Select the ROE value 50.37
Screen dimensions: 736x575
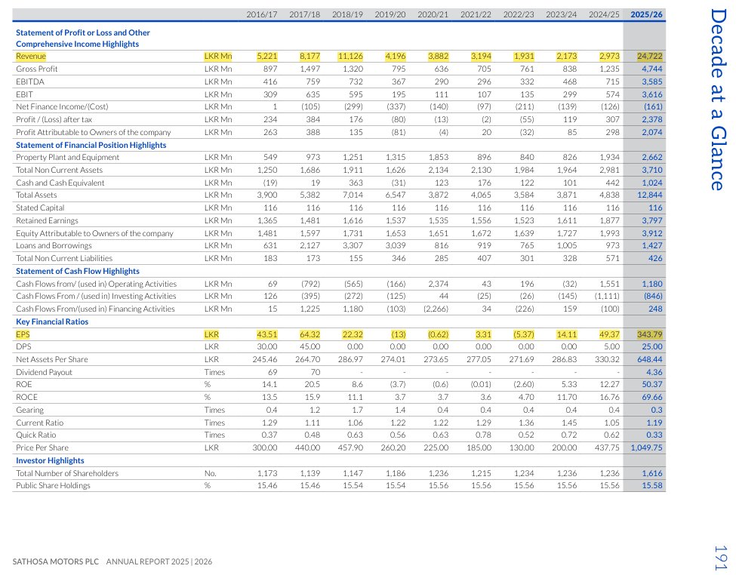click(652, 384)
